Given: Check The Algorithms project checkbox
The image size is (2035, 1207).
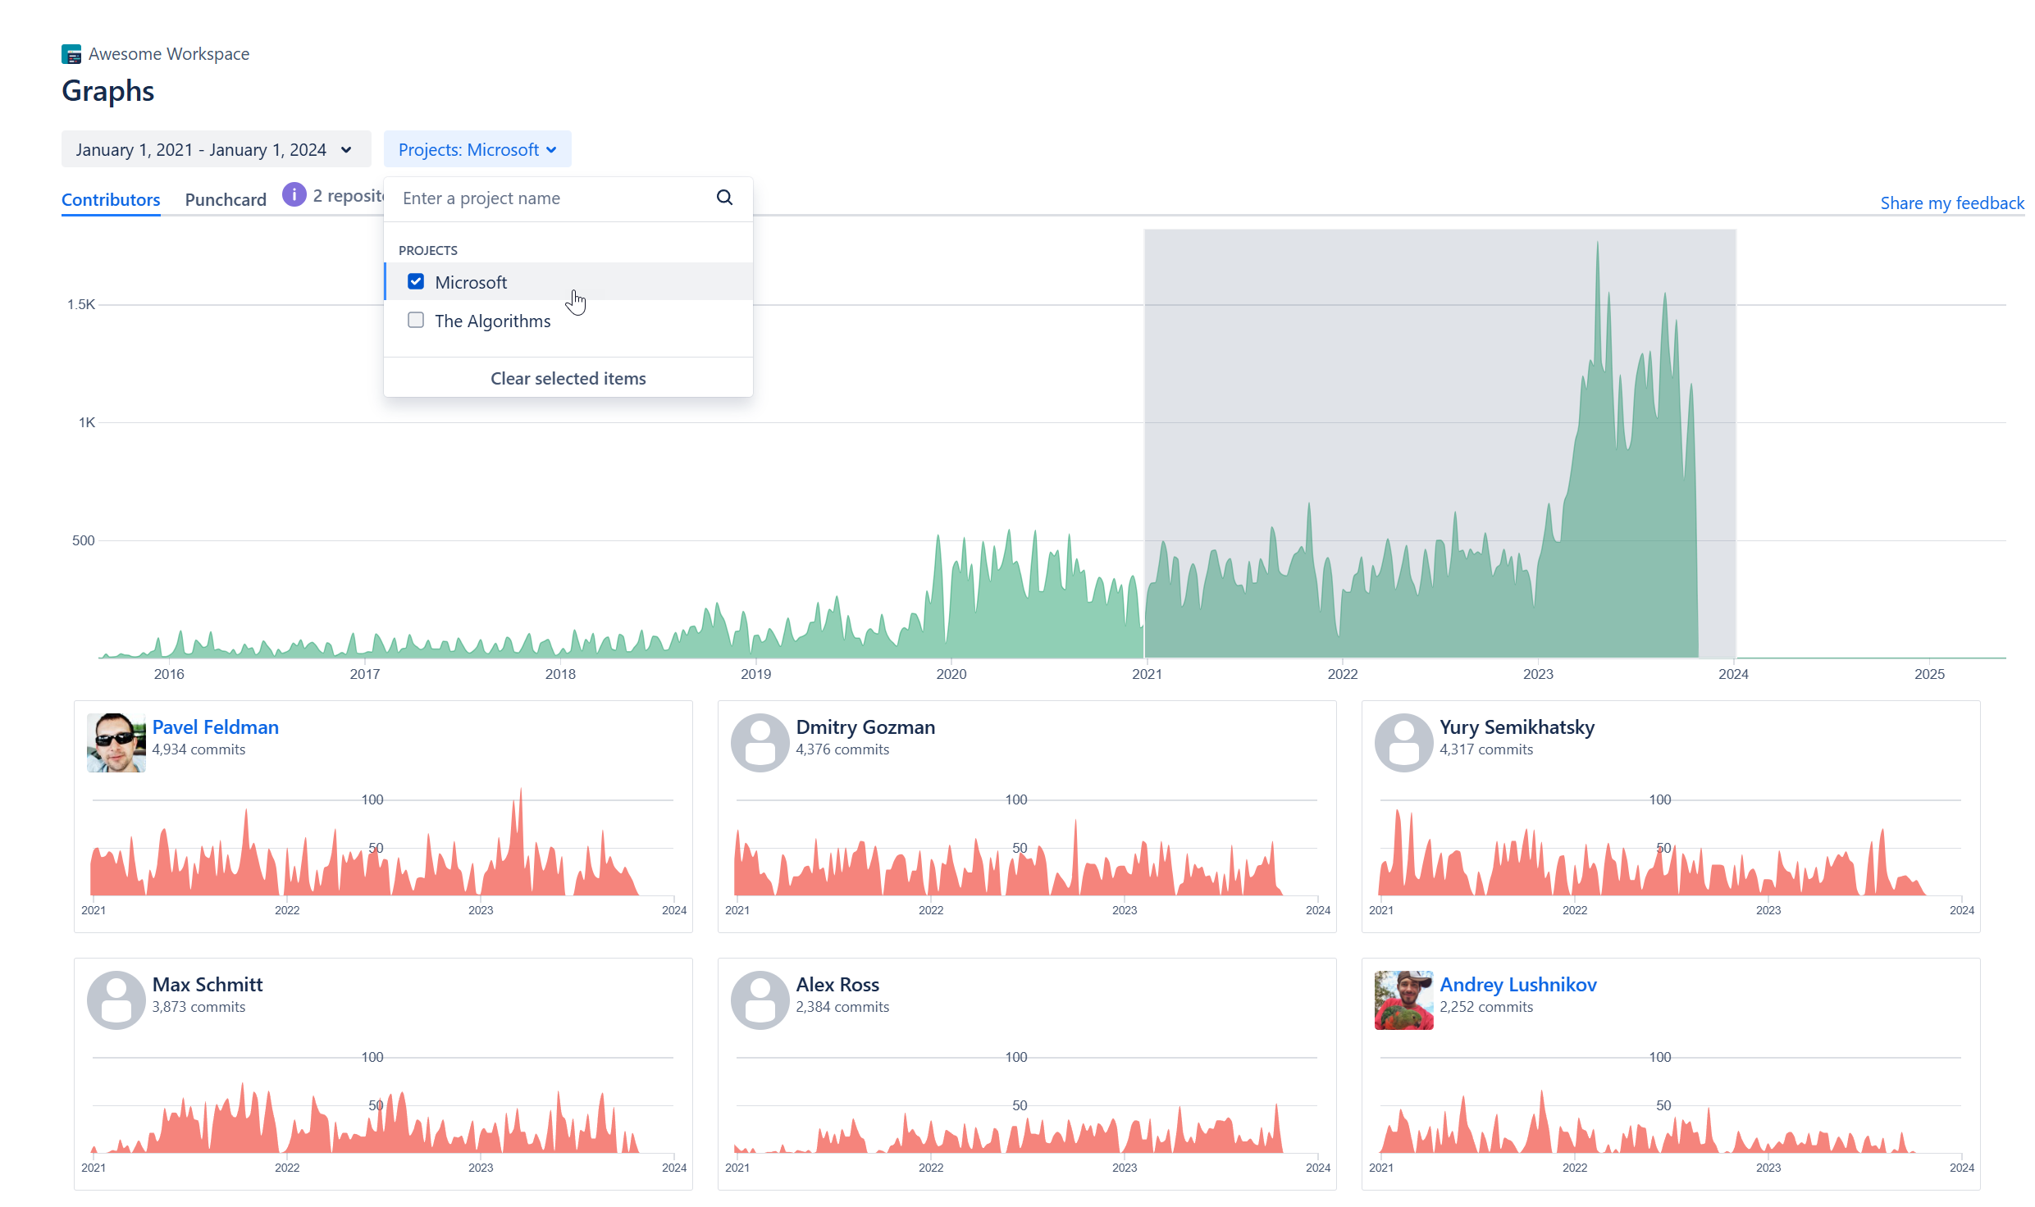Looking at the screenshot, I should point(416,321).
